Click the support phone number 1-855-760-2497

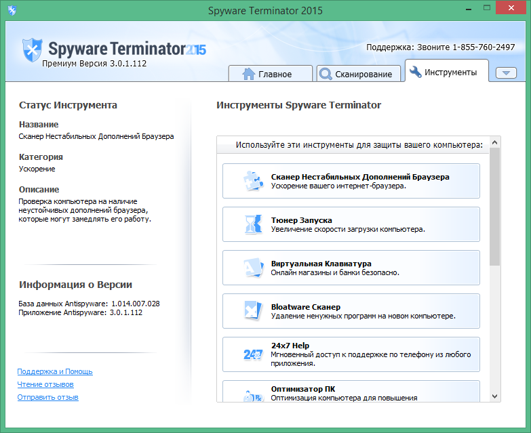(484, 47)
